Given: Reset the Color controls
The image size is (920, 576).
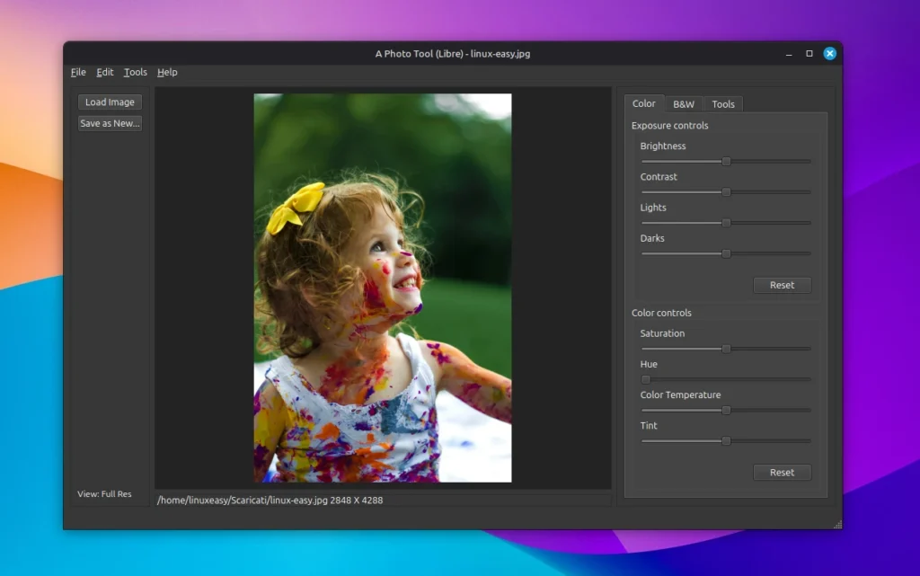Looking at the screenshot, I should click(782, 472).
